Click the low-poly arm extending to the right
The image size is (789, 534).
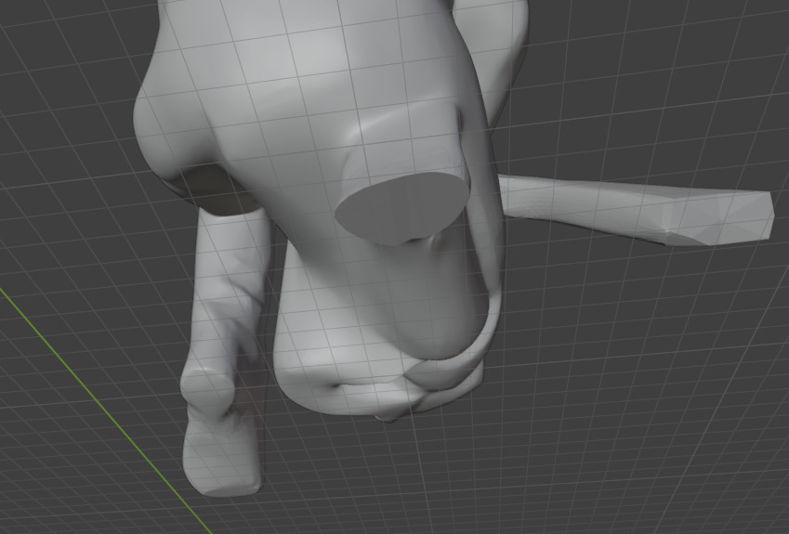(x=637, y=209)
